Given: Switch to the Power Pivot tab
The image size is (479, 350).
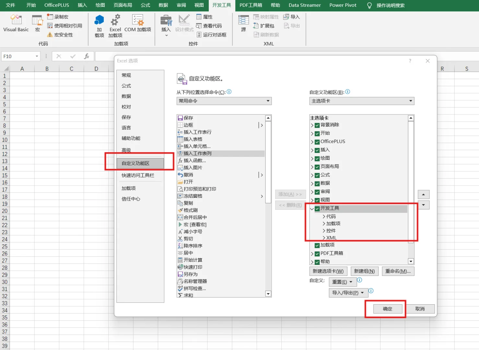Looking at the screenshot, I should point(343,5).
